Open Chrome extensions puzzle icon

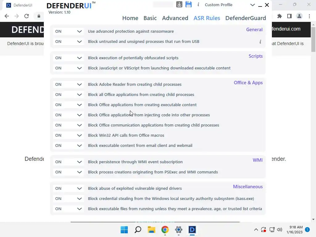pyautogui.click(x=280, y=16)
